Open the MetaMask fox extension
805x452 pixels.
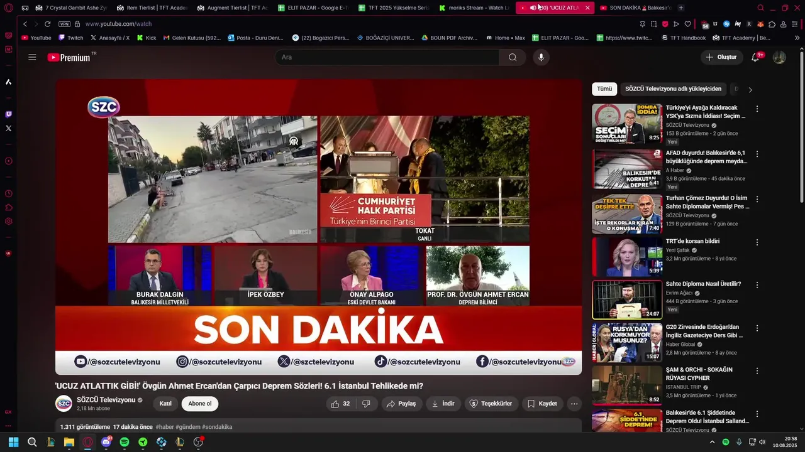pos(760,24)
